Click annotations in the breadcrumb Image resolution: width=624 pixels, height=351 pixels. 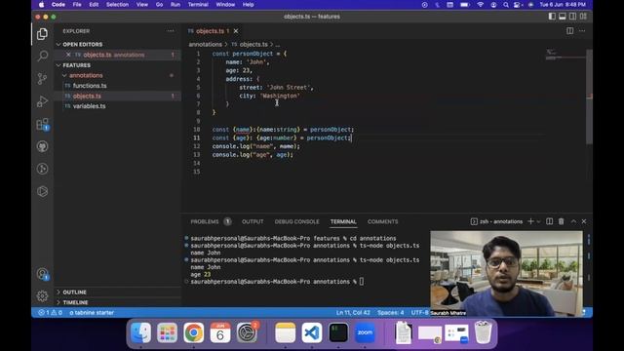click(x=206, y=44)
